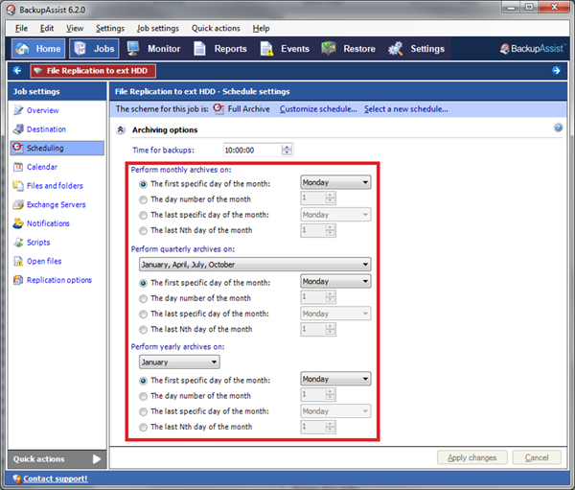
Task: Open the Edit menu
Action: [47, 28]
